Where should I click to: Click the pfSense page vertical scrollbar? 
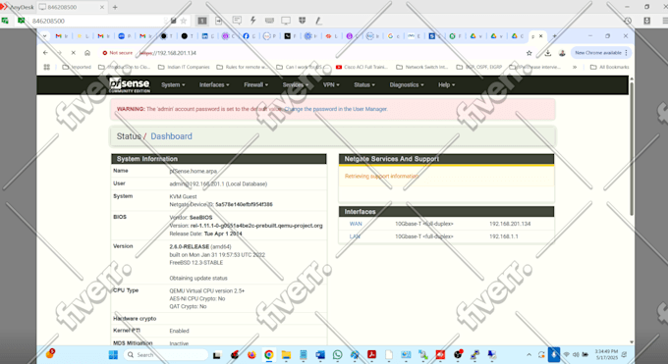click(632, 149)
